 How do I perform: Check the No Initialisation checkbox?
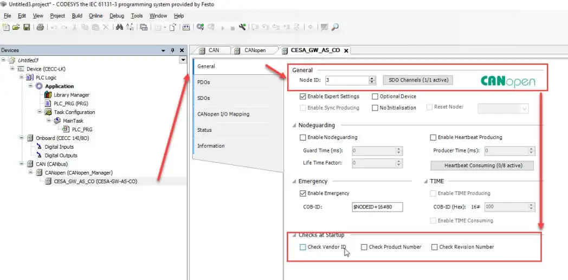(x=375, y=108)
